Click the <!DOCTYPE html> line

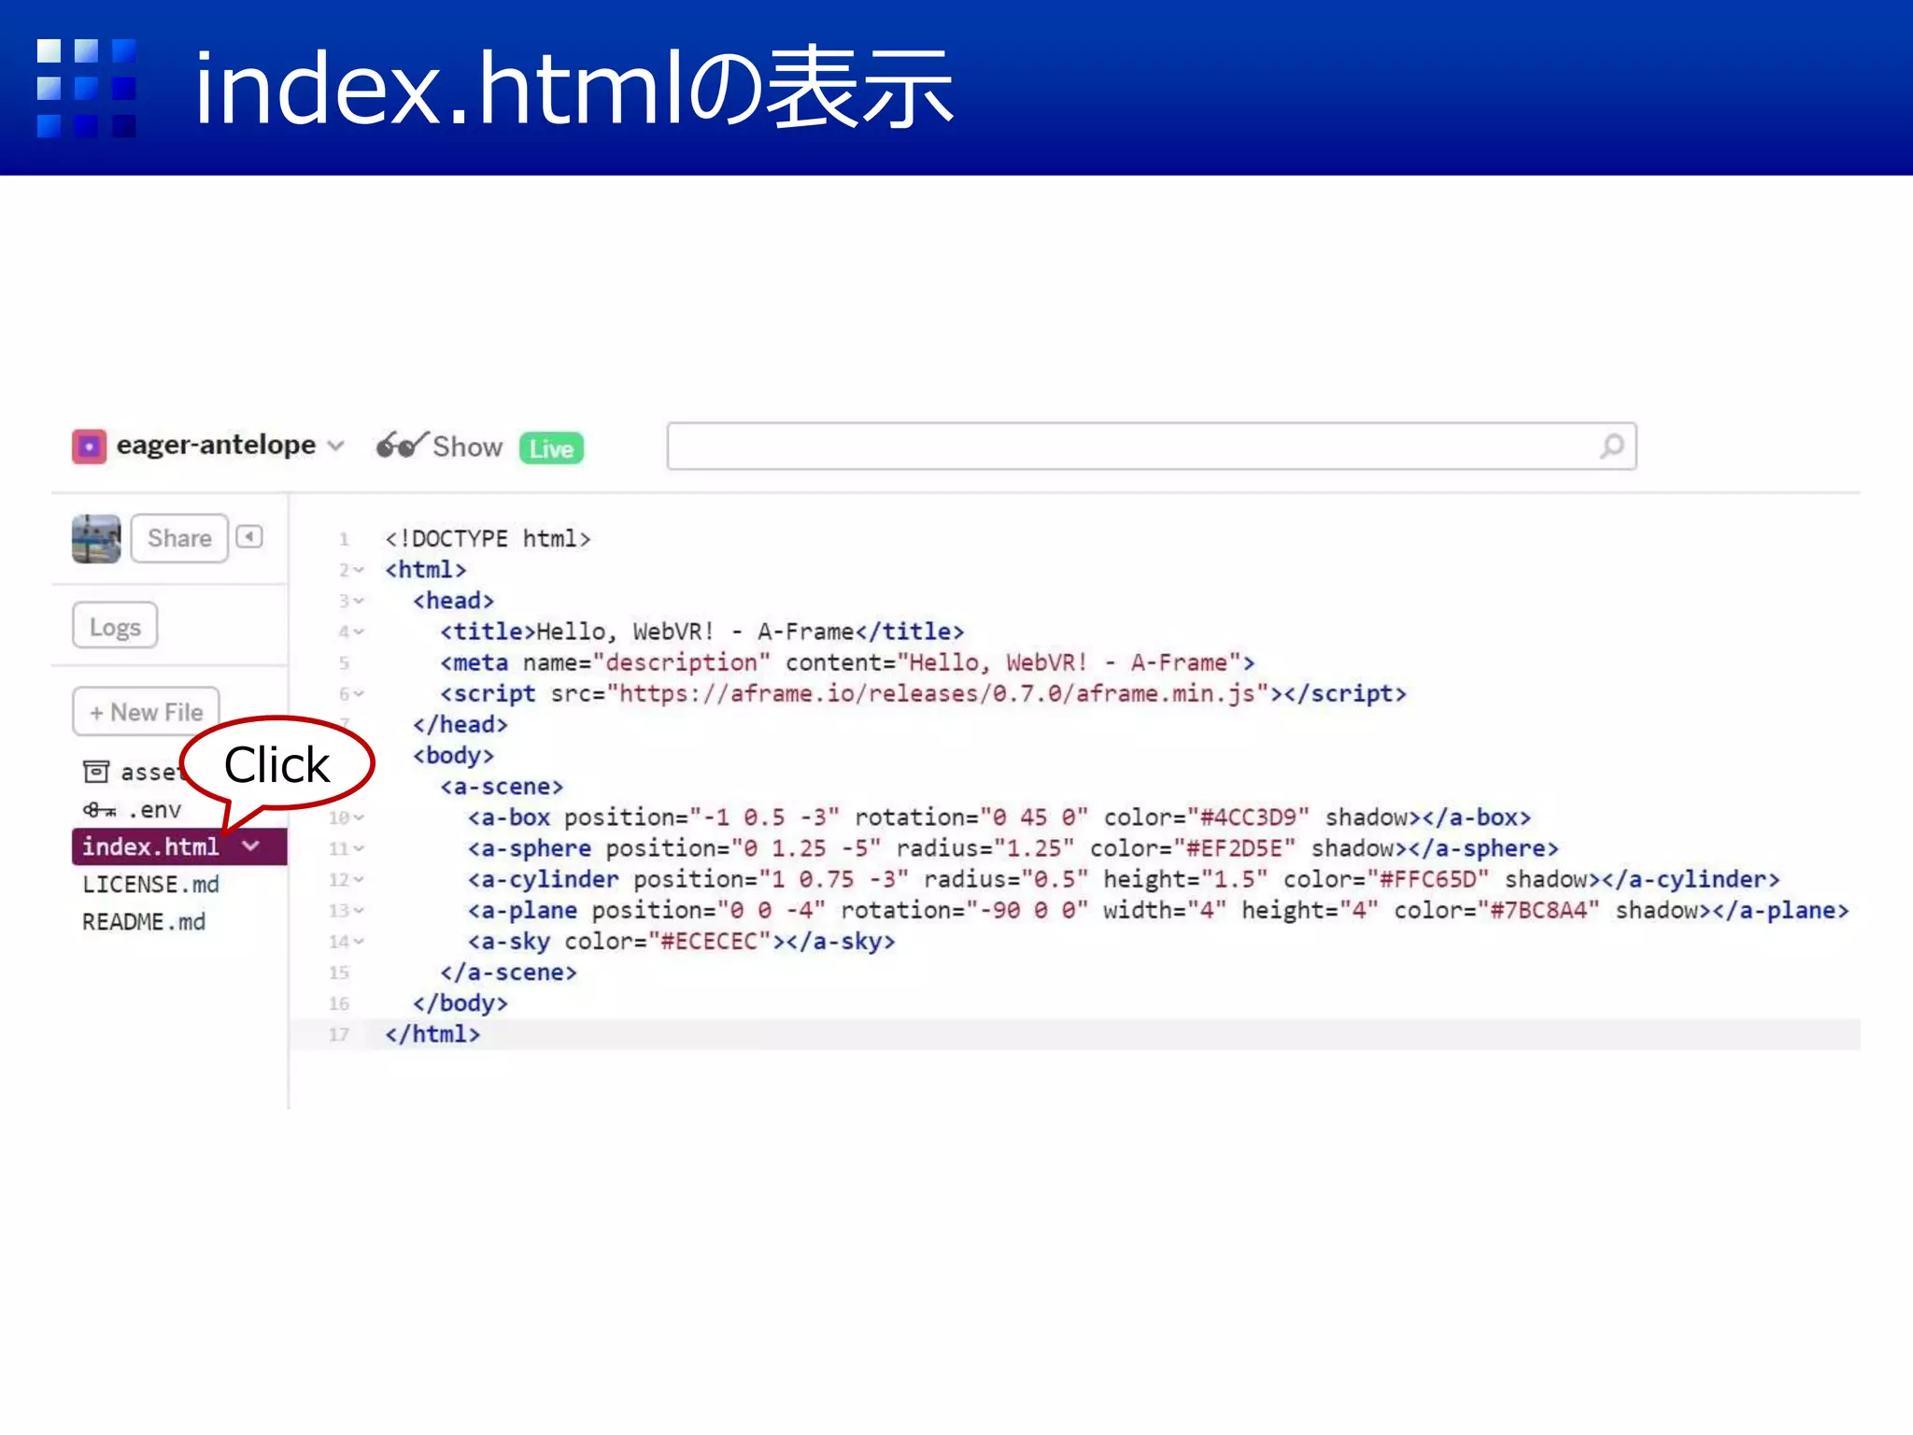click(x=488, y=539)
